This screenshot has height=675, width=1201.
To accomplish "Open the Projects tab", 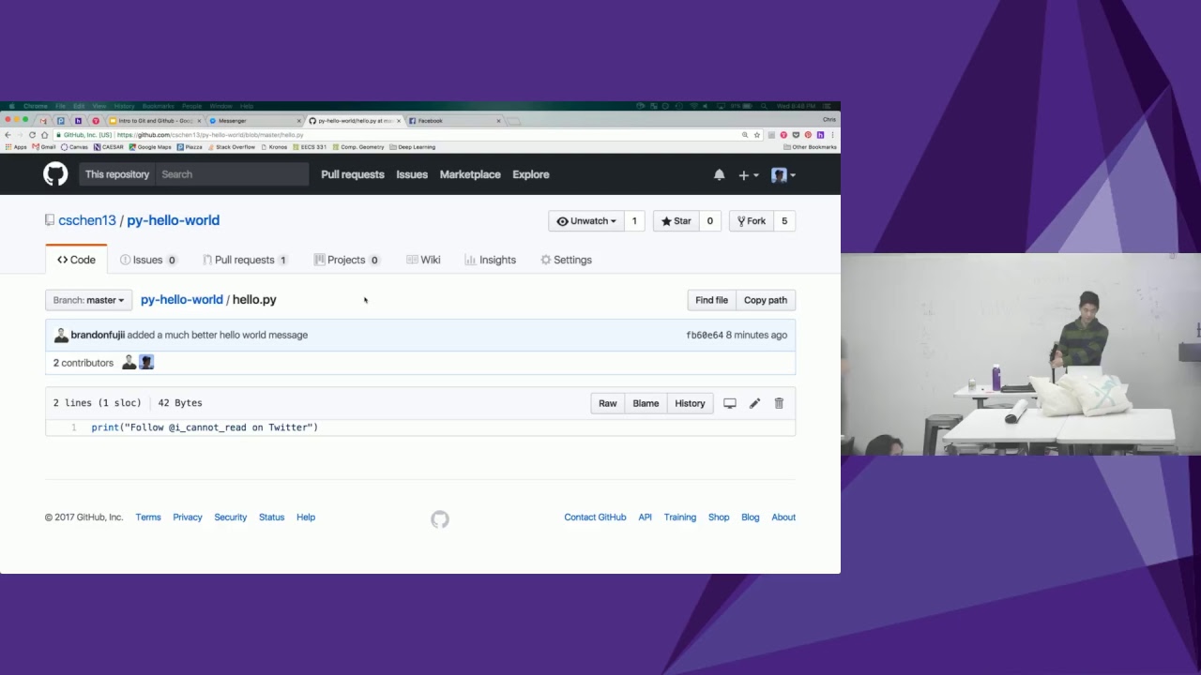I will pos(346,260).
